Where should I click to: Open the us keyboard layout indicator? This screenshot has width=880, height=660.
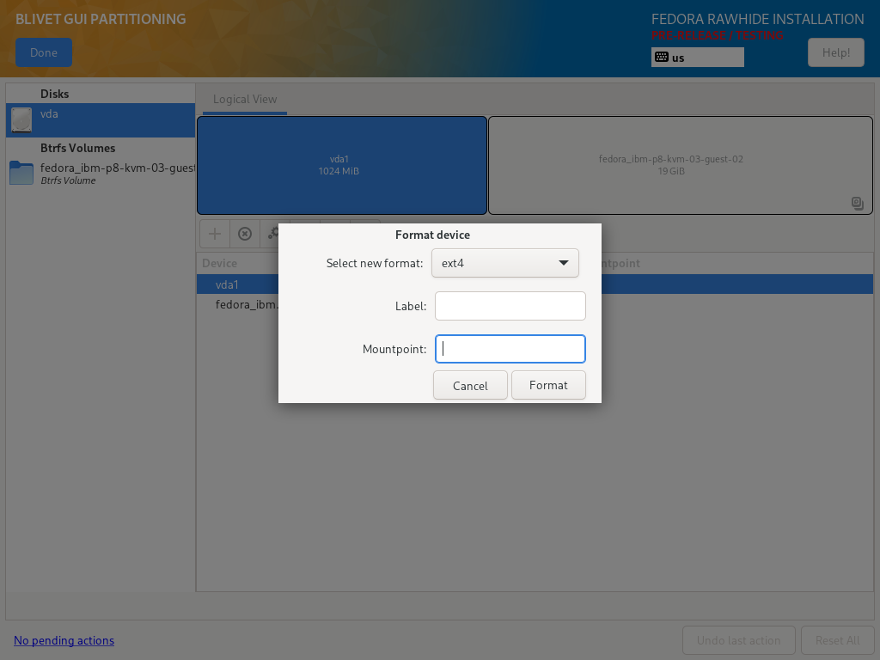[x=698, y=58]
